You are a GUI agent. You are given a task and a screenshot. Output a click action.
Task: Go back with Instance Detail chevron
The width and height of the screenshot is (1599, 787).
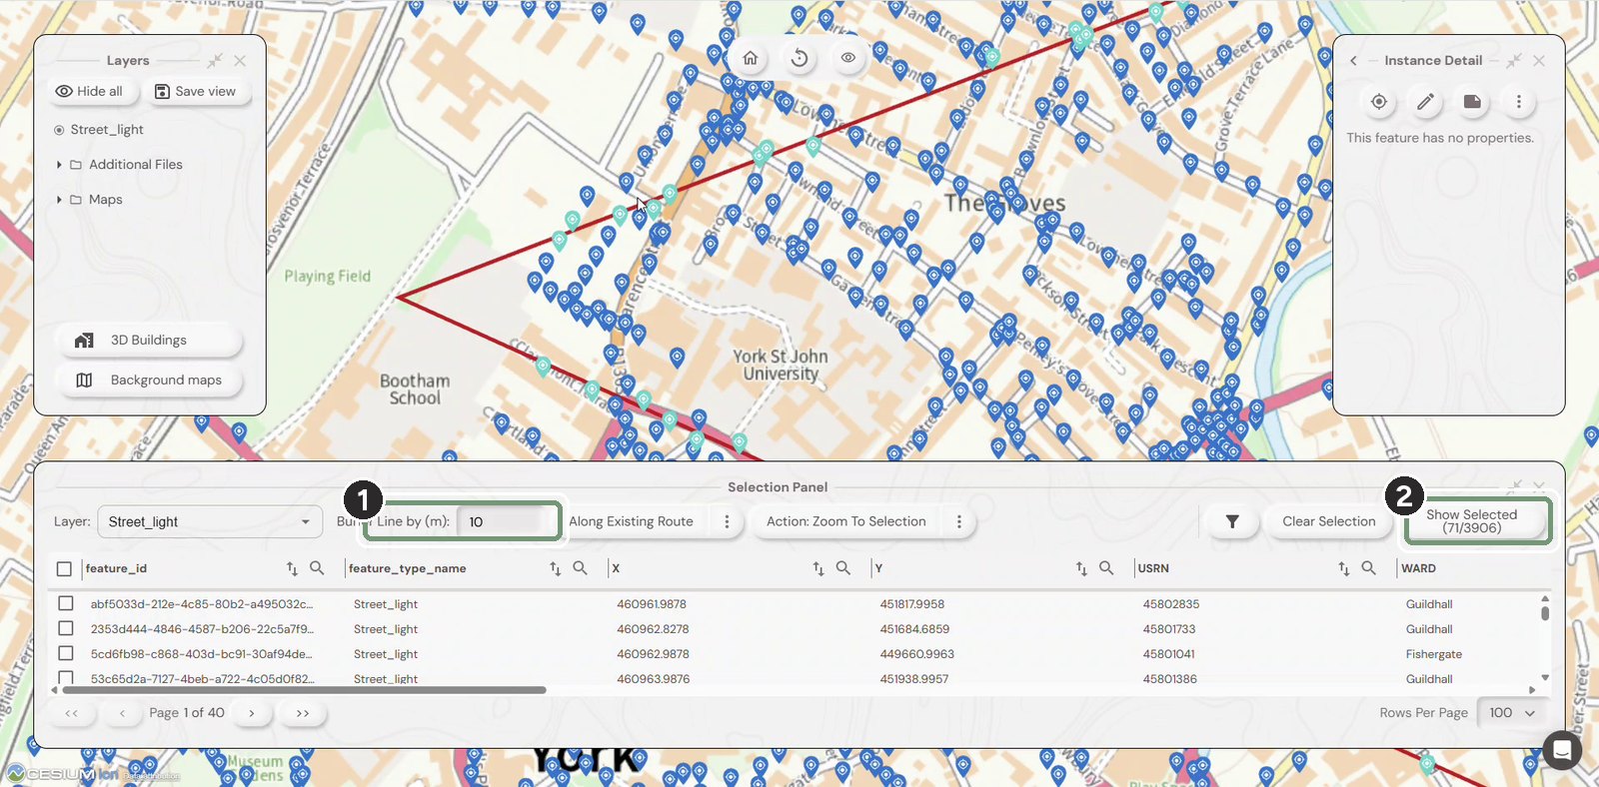[1354, 61]
